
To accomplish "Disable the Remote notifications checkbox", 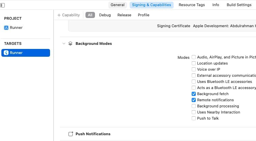I will pyautogui.click(x=194, y=100).
